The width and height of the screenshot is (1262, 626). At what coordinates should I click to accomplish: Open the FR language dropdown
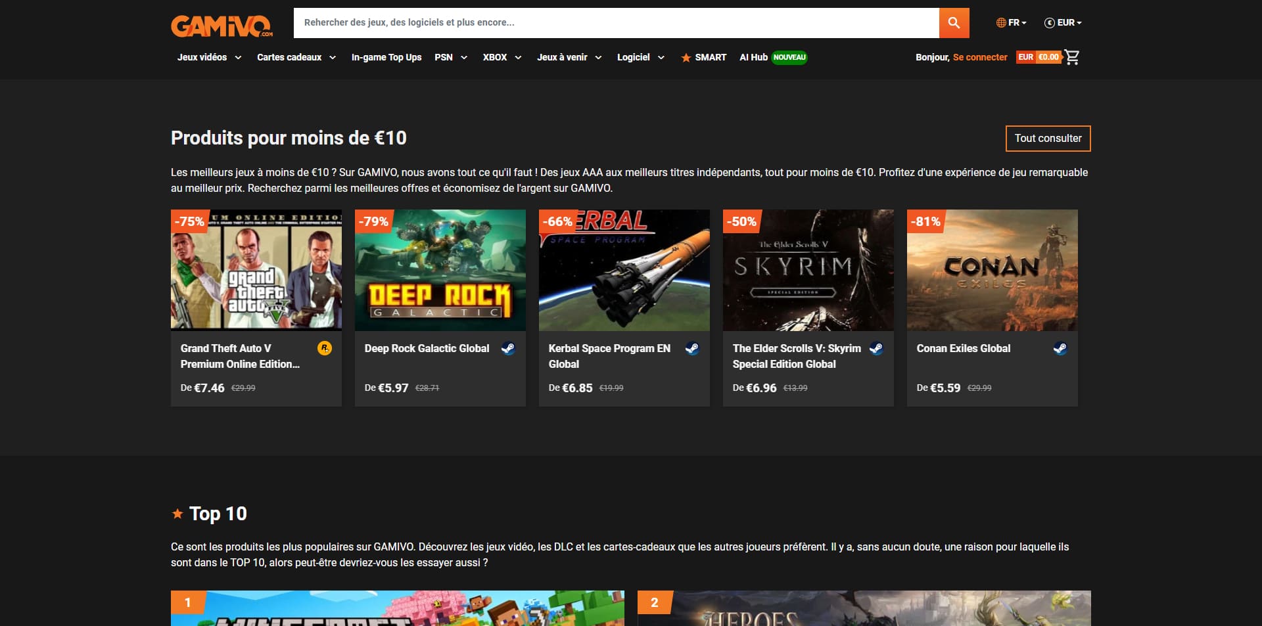pos(1011,22)
